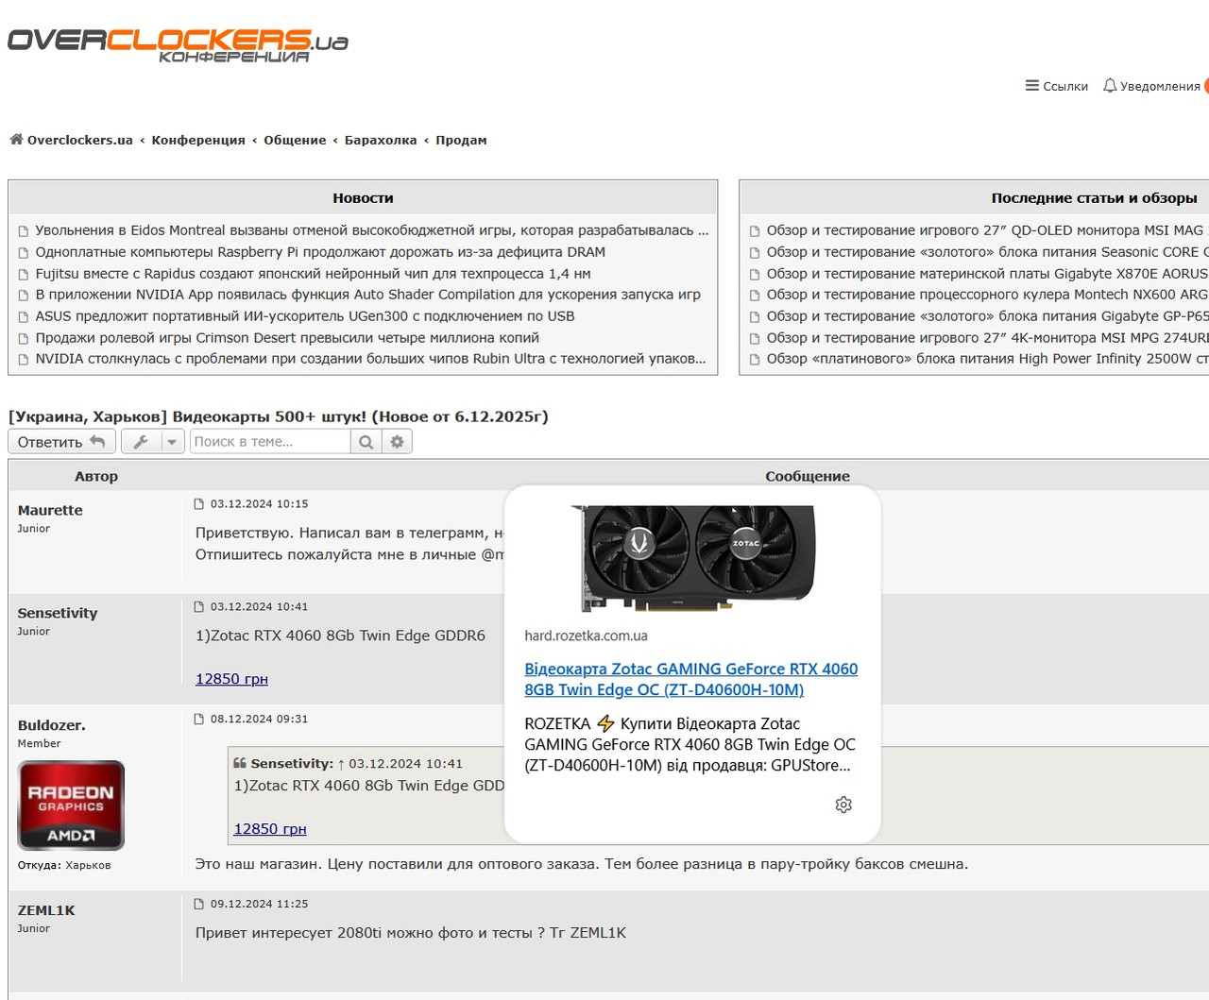Click the Overclockers.ua конференция logo
Viewport: 1209px width, 1000px height.
(178, 44)
